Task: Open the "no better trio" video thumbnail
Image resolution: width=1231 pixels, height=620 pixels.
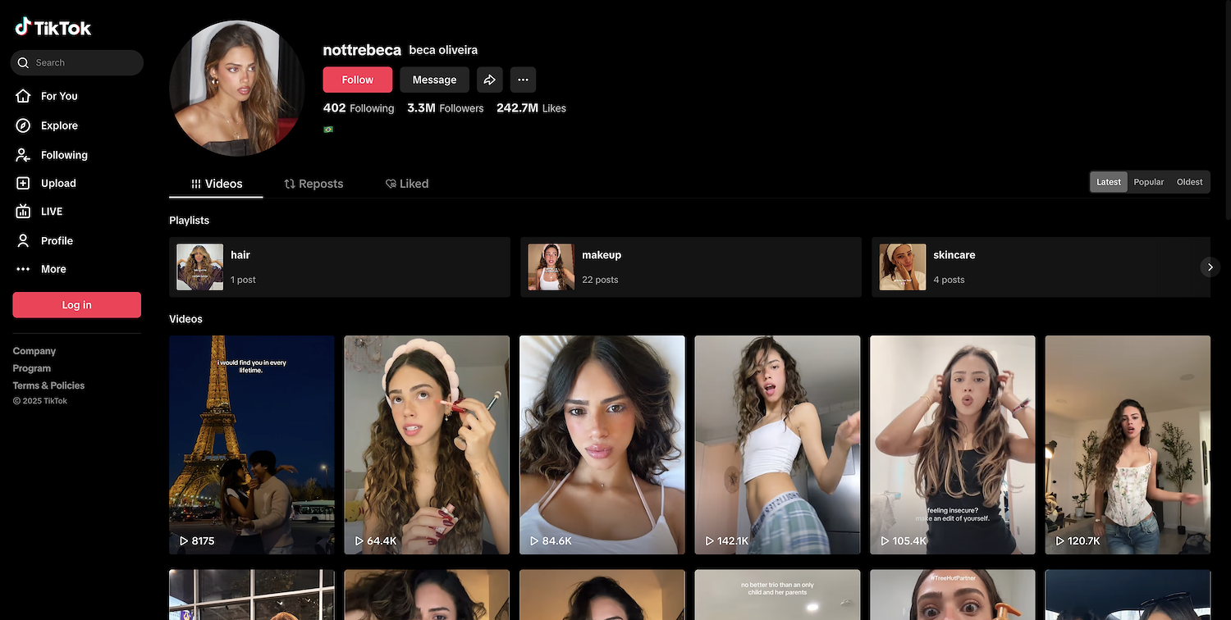Action: 777,595
